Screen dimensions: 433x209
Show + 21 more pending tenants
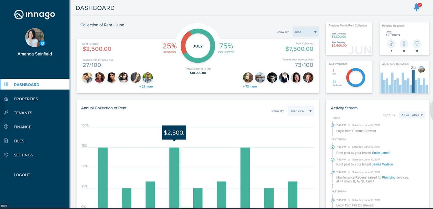[146, 86]
